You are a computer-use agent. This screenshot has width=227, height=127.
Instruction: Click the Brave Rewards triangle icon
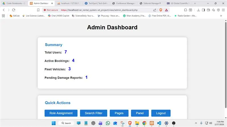tap(166, 10)
